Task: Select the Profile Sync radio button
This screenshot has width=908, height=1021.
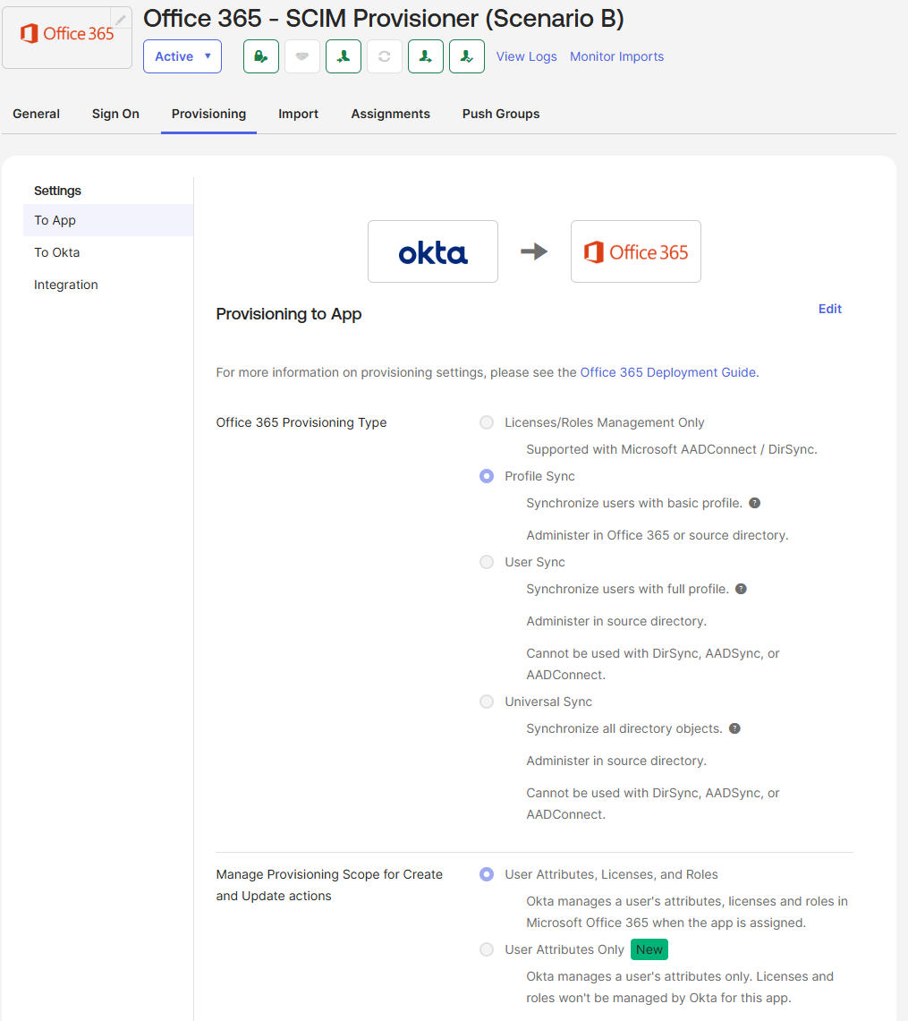Action: point(486,476)
